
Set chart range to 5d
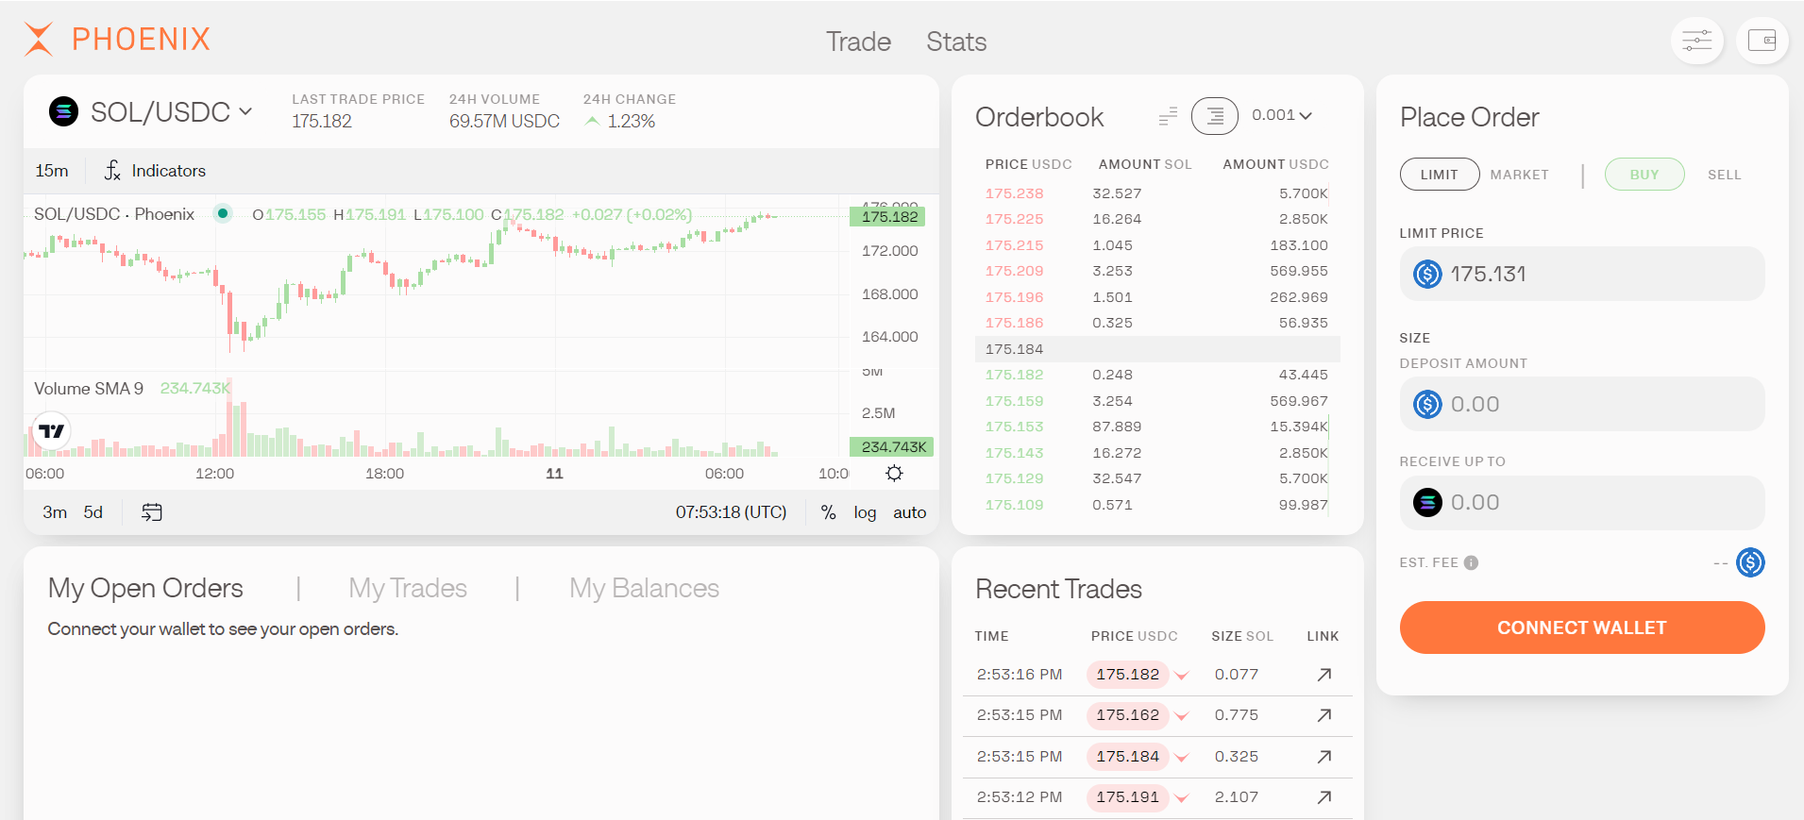click(x=93, y=512)
